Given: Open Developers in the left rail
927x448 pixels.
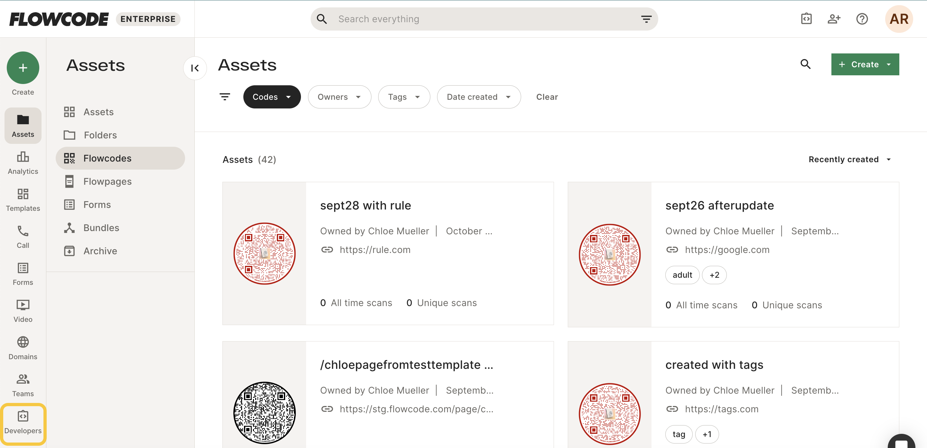Looking at the screenshot, I should (x=23, y=423).
